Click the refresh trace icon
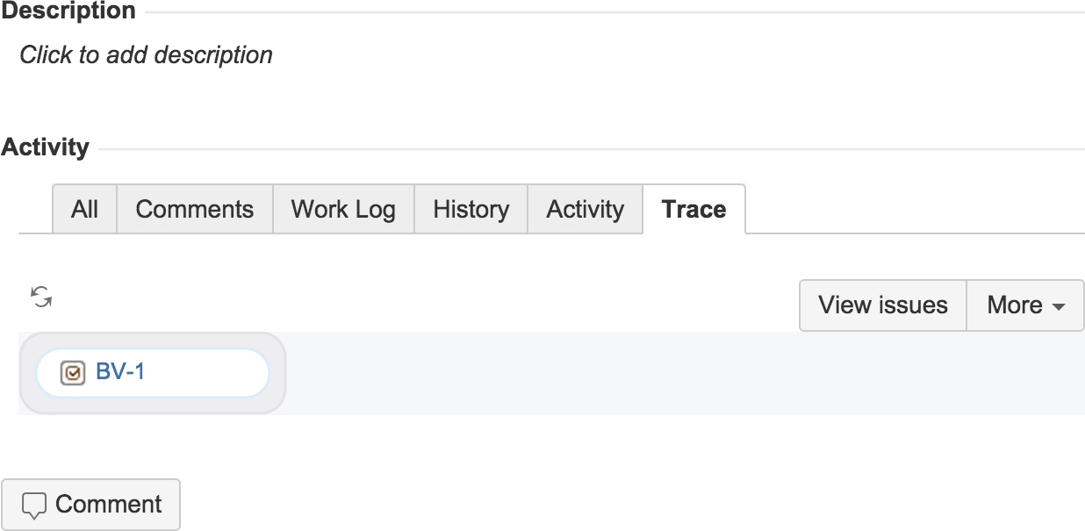This screenshot has width=1085, height=531. click(41, 297)
